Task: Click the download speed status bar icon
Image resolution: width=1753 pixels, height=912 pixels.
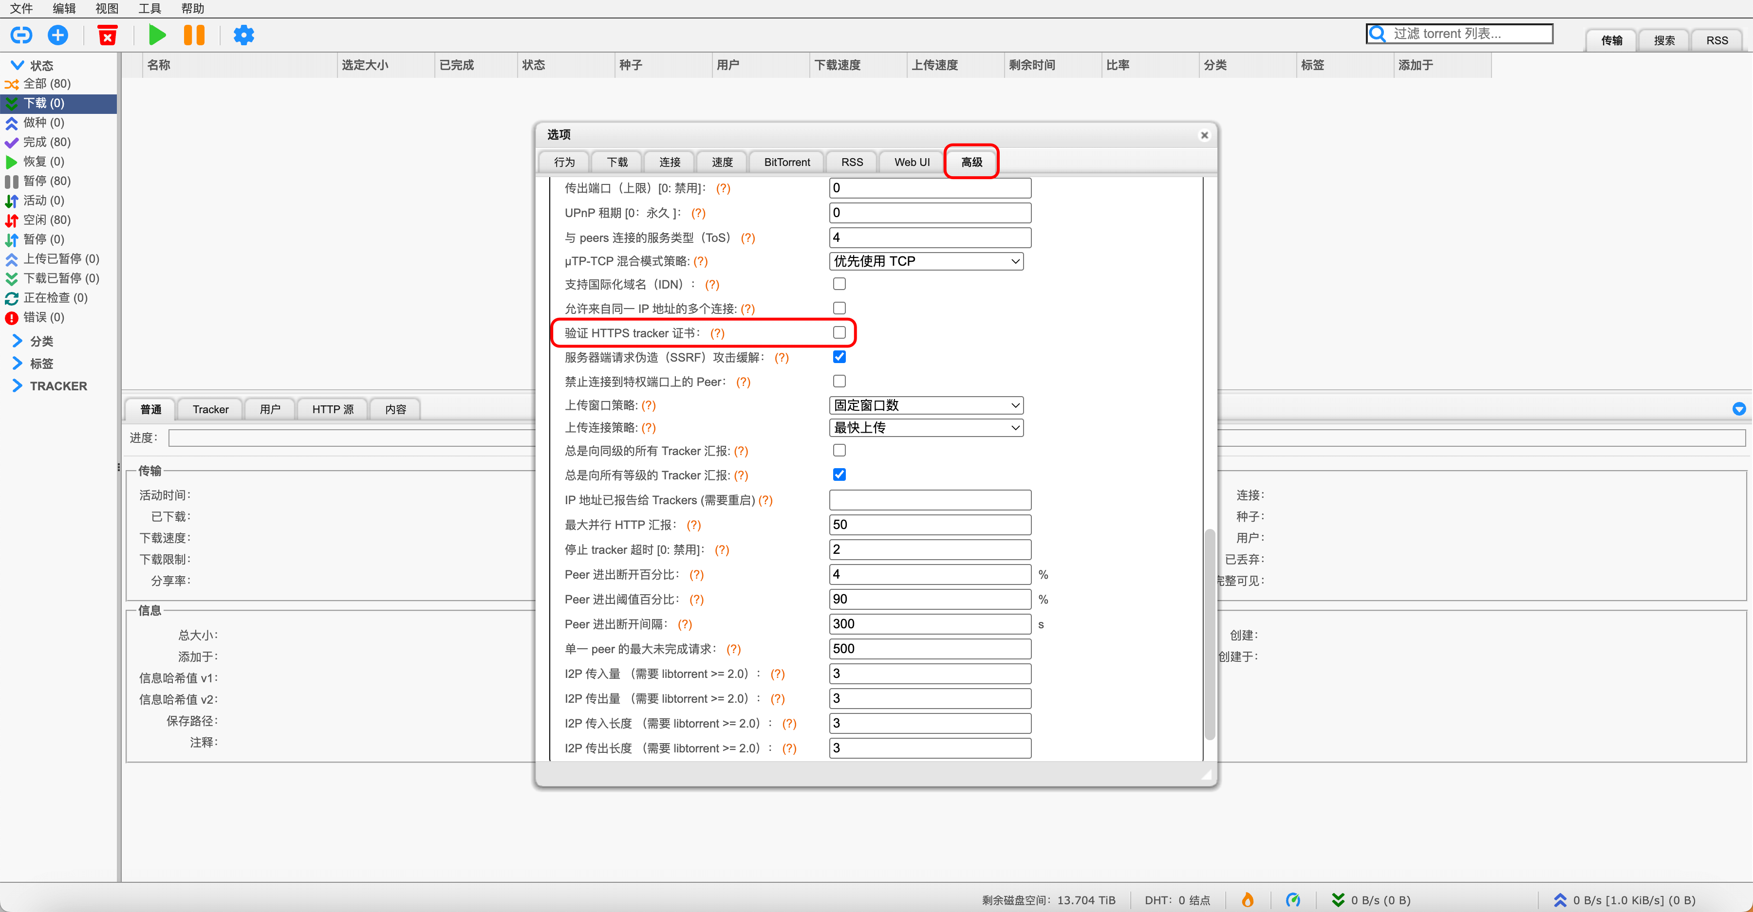Action: point(1338,900)
